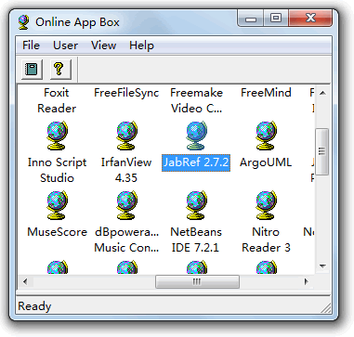Click the vertical scrollbar thumb
Screen dimensions: 354x337
(x=322, y=151)
